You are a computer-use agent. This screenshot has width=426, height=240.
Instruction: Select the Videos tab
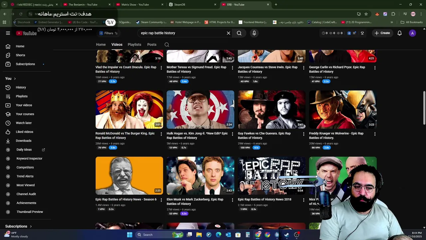click(x=117, y=44)
